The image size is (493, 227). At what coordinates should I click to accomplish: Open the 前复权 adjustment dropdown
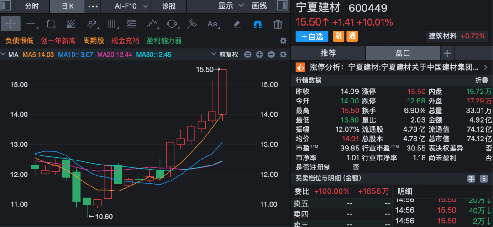click(226, 54)
